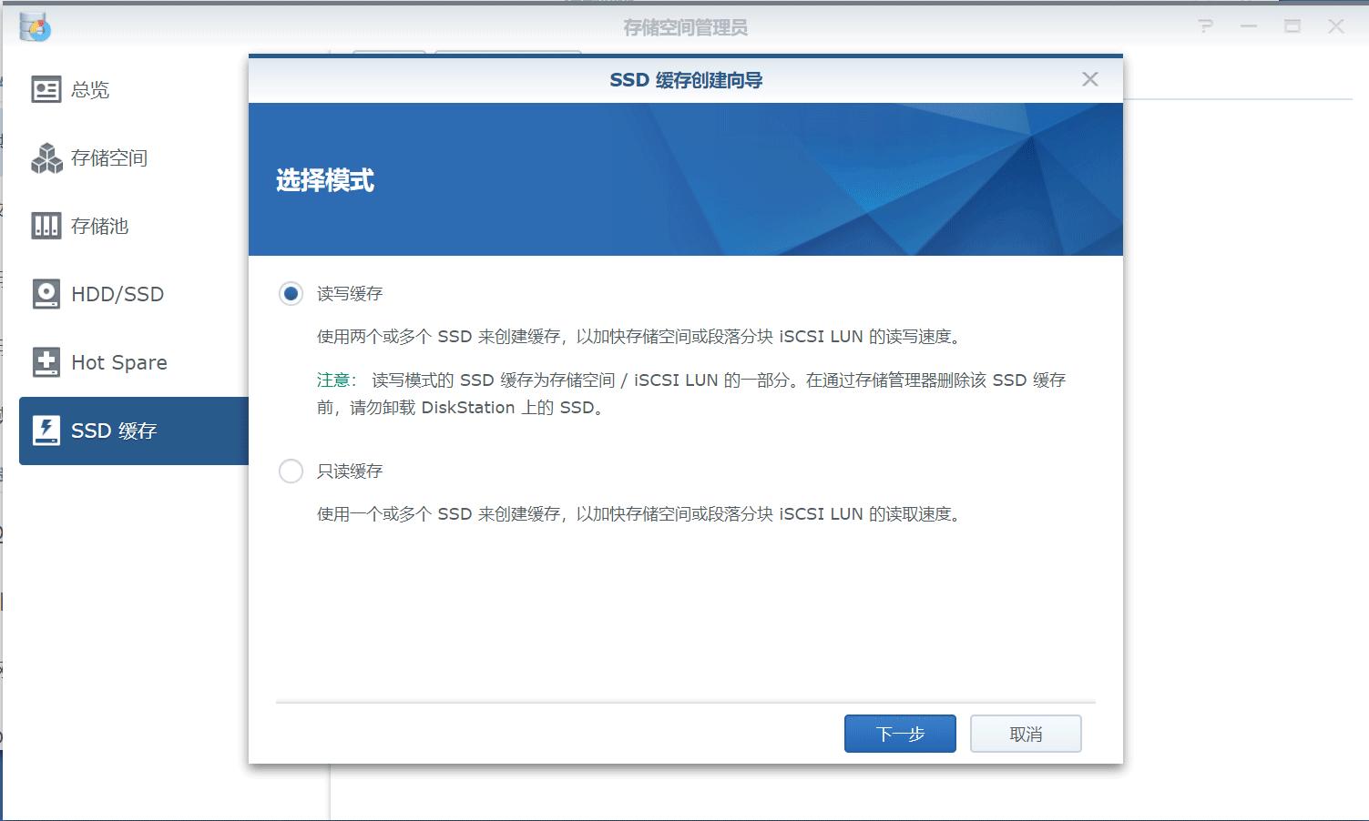Click 下一步 to proceed in the wizard
The height and width of the screenshot is (821, 1369).
pyautogui.click(x=899, y=733)
